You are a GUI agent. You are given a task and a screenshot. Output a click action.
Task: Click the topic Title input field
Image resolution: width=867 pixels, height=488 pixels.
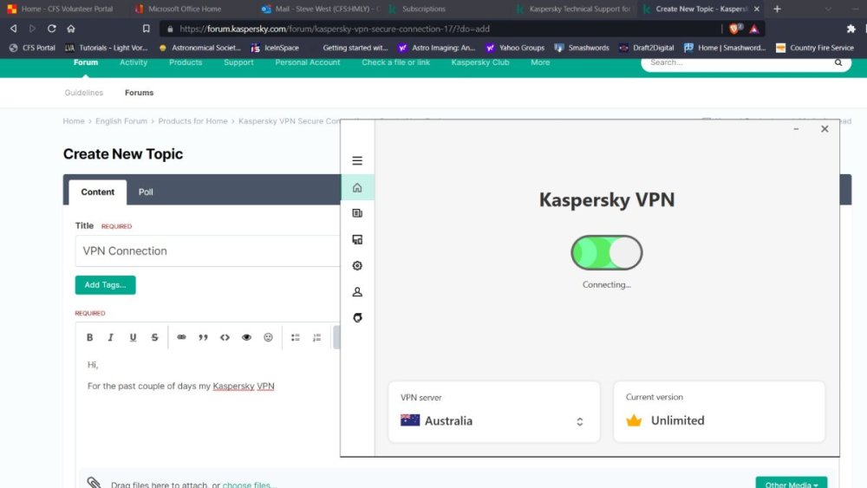[x=208, y=251]
